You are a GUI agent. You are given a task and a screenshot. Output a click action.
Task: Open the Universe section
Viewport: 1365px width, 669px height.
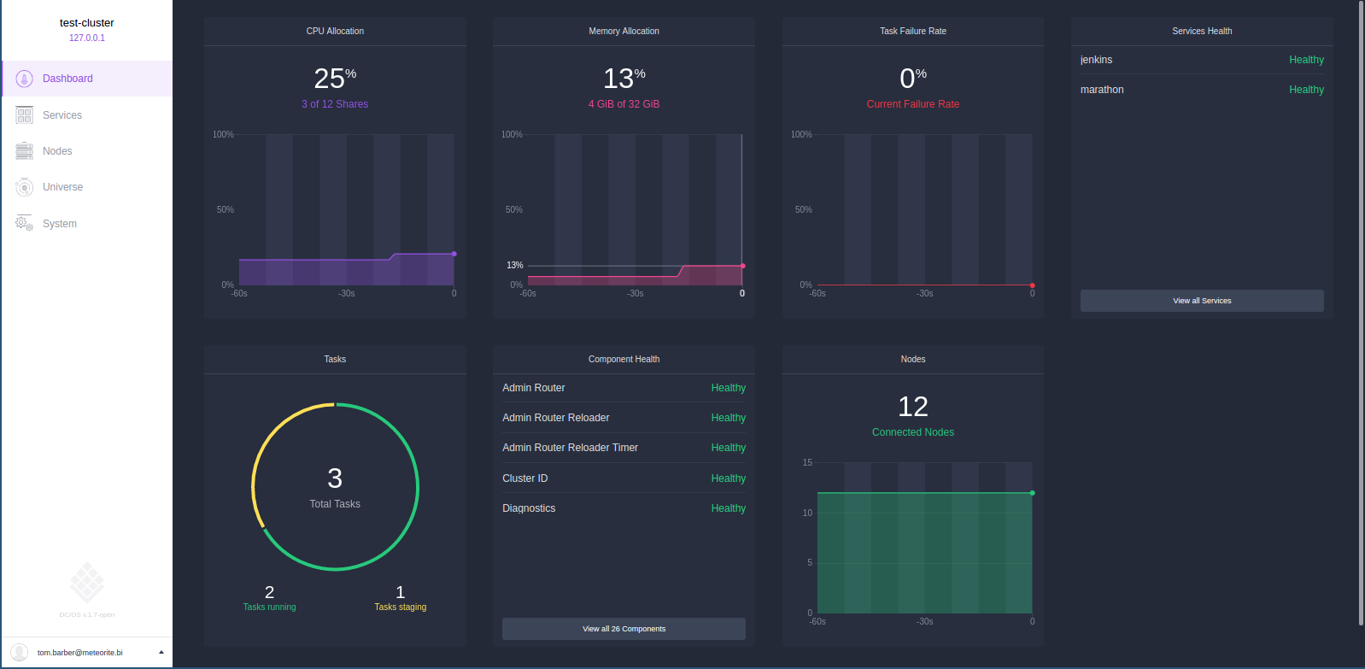coord(62,187)
